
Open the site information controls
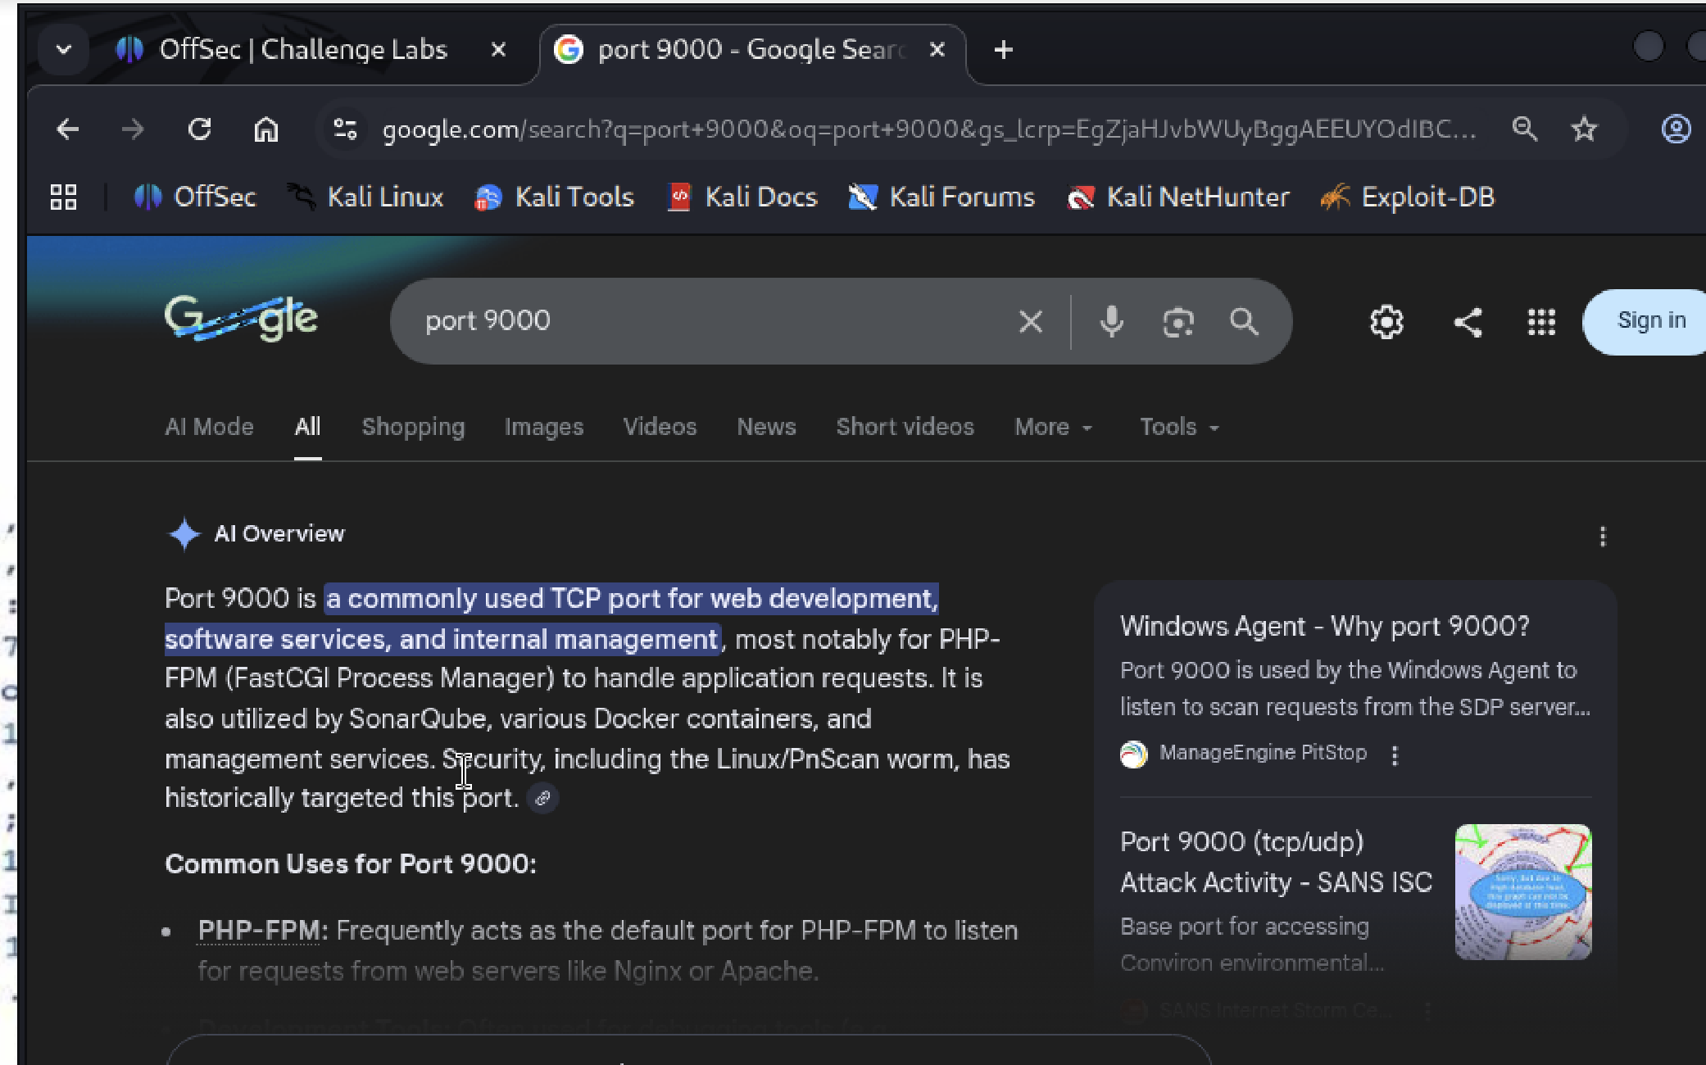click(345, 129)
